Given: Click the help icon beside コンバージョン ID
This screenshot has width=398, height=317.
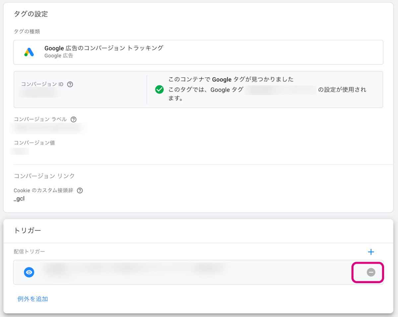Looking at the screenshot, I should [70, 84].
